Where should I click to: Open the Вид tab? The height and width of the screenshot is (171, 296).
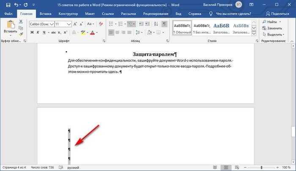178,14
